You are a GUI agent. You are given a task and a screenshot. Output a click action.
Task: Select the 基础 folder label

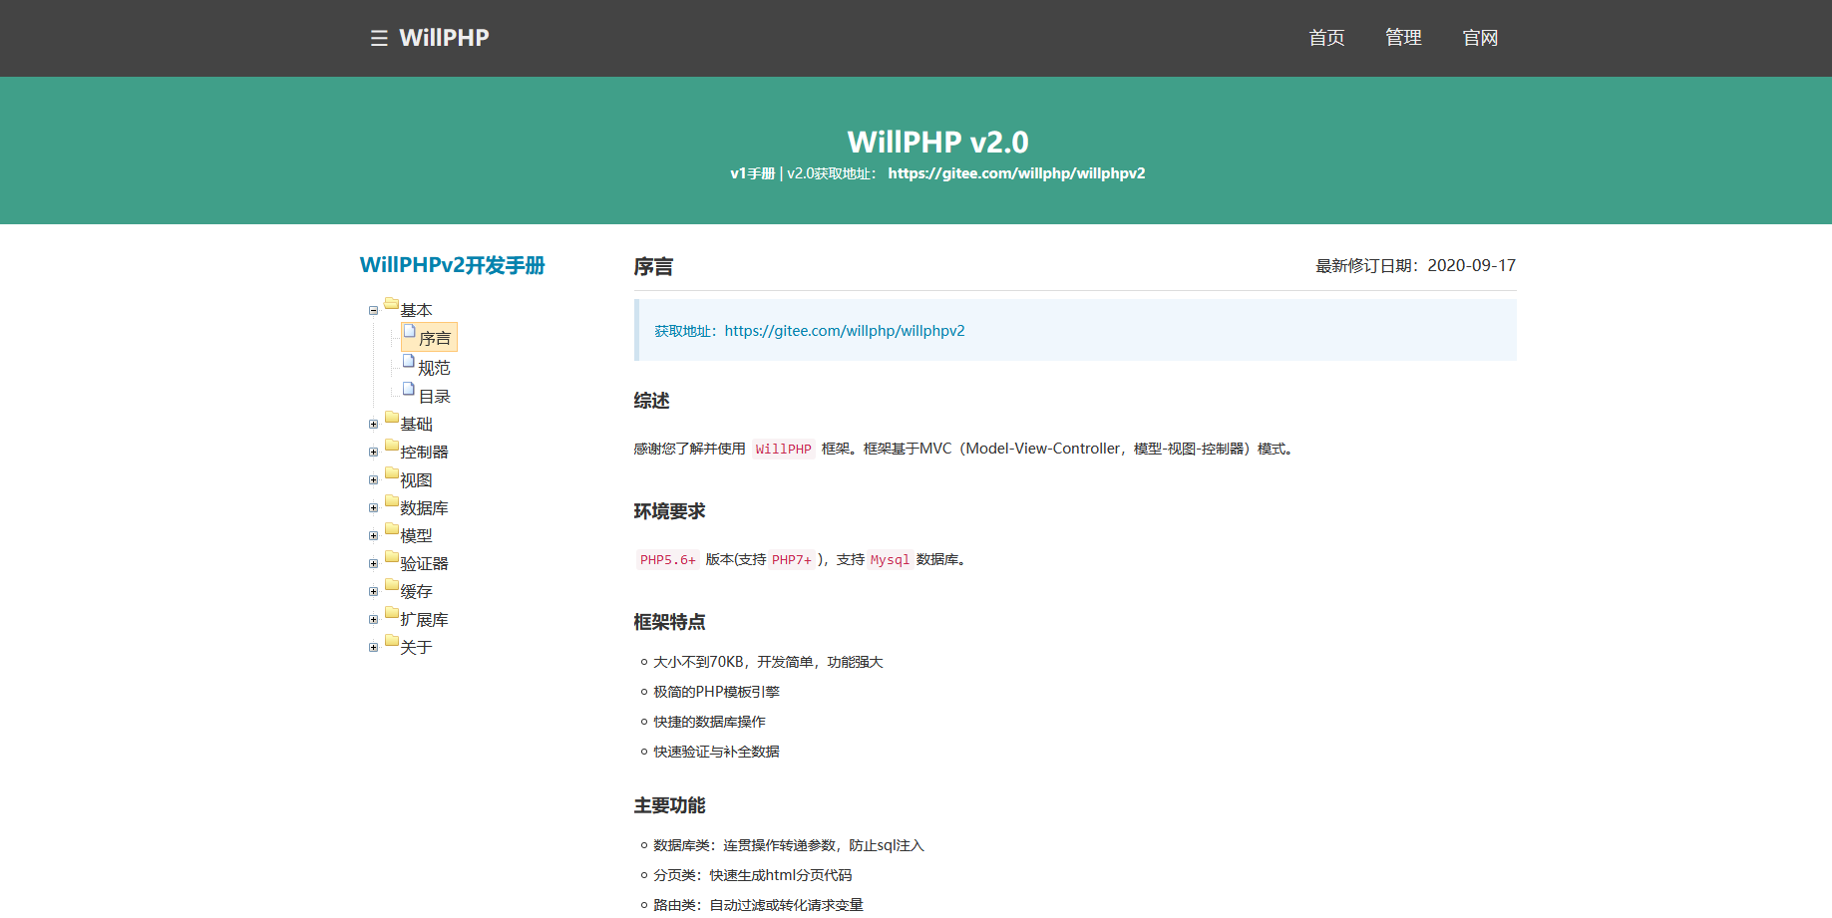416,425
